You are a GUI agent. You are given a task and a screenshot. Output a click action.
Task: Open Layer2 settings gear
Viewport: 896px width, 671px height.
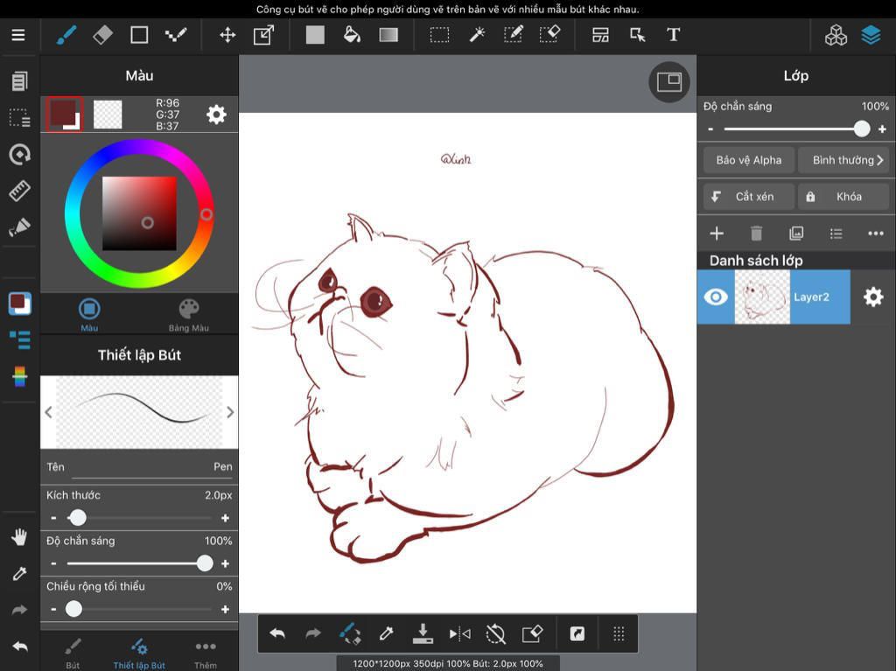point(872,297)
